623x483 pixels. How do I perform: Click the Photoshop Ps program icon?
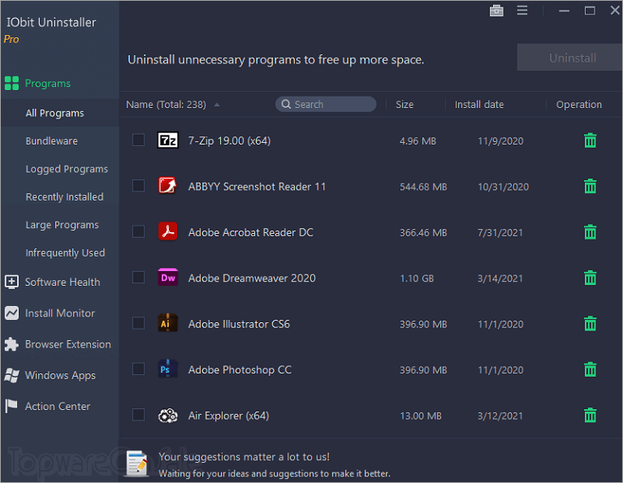[167, 369]
